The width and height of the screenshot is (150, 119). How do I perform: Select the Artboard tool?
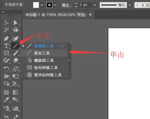(x=6, y=117)
